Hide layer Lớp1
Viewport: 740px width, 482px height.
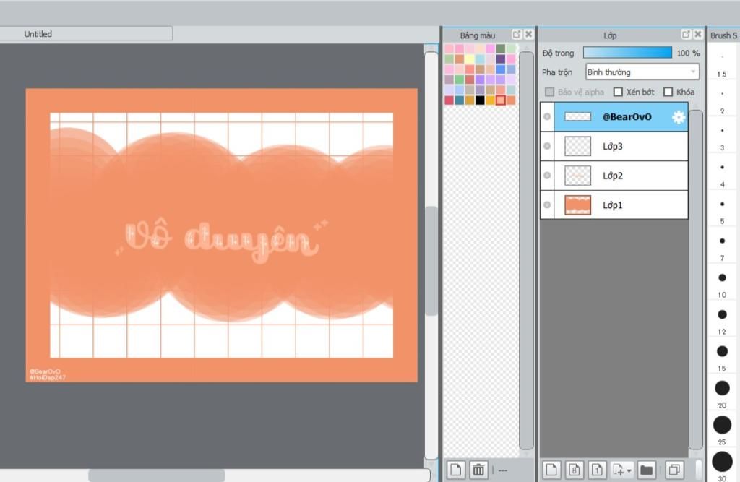547,205
